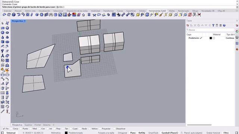Viewport: 239px width, 134px height.
Task: Enable the Cen osnap checkbox
Action: [x=40, y=129]
